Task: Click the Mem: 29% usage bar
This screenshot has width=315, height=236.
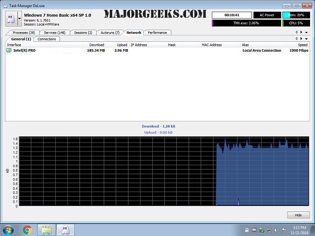Action: pyautogui.click(x=296, y=15)
